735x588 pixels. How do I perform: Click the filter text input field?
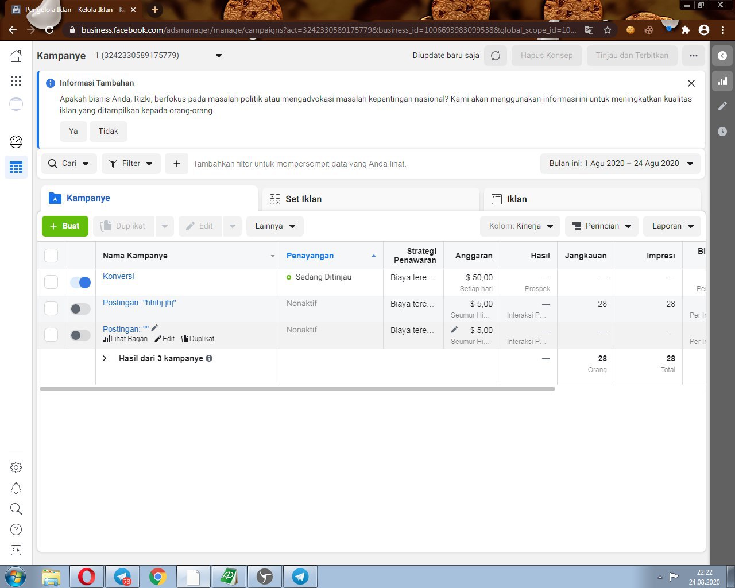[362, 164]
